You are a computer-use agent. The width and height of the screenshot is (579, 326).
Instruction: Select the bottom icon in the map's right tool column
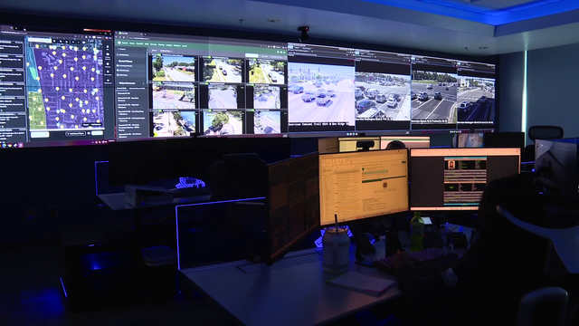click(x=108, y=80)
